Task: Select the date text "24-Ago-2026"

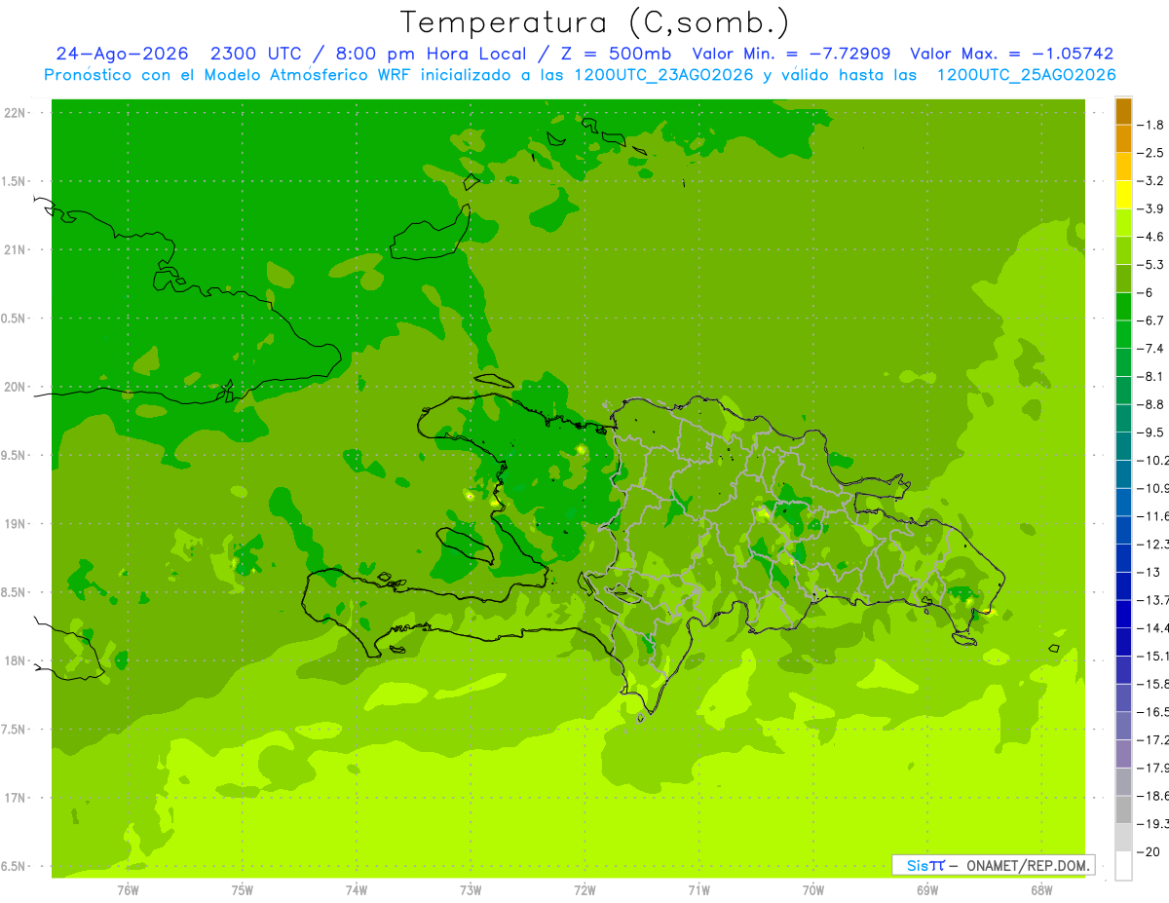Action: coord(122,54)
